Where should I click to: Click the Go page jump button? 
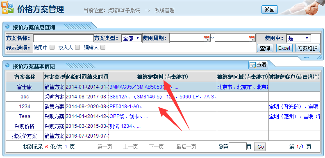tap(260, 147)
